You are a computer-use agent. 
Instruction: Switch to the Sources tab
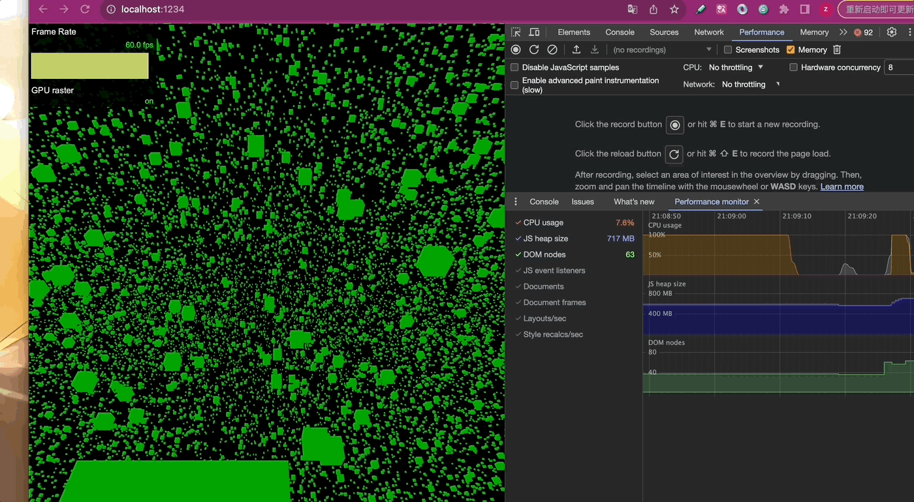664,32
